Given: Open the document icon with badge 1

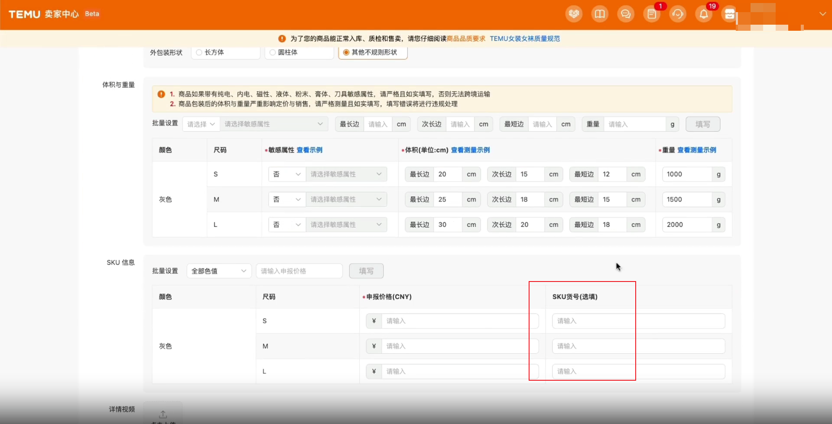Looking at the screenshot, I should tap(652, 14).
